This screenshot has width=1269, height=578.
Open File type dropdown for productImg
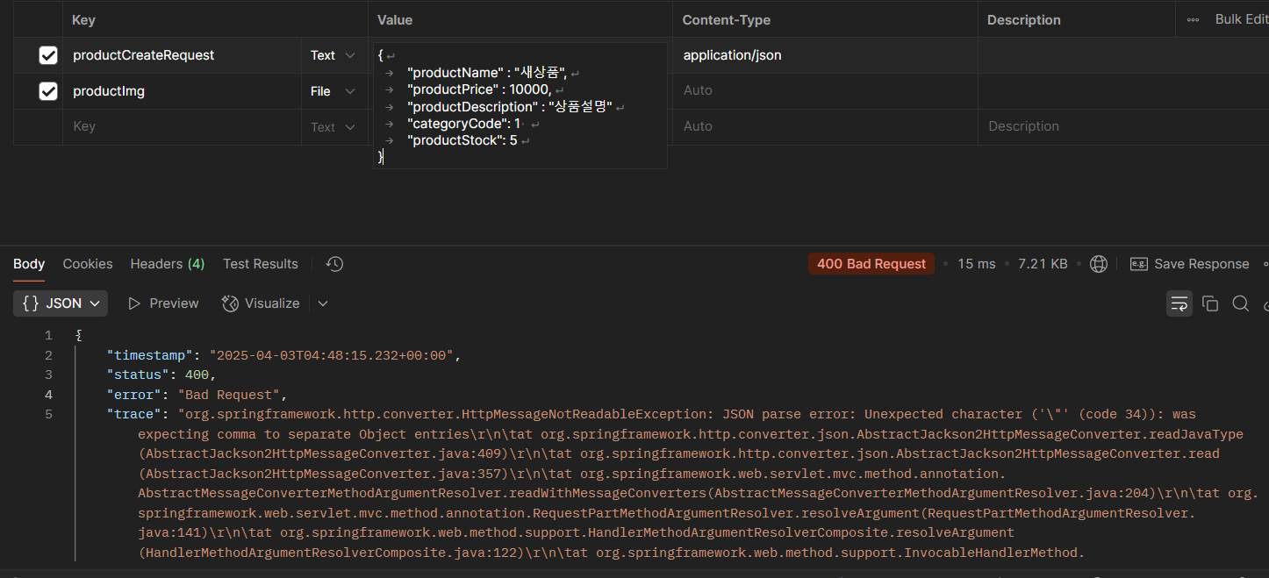click(333, 91)
